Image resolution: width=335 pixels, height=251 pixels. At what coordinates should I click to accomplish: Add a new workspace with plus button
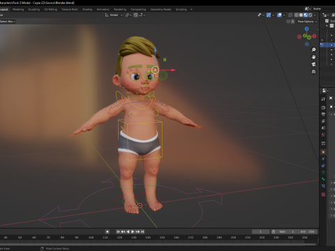[191, 10]
